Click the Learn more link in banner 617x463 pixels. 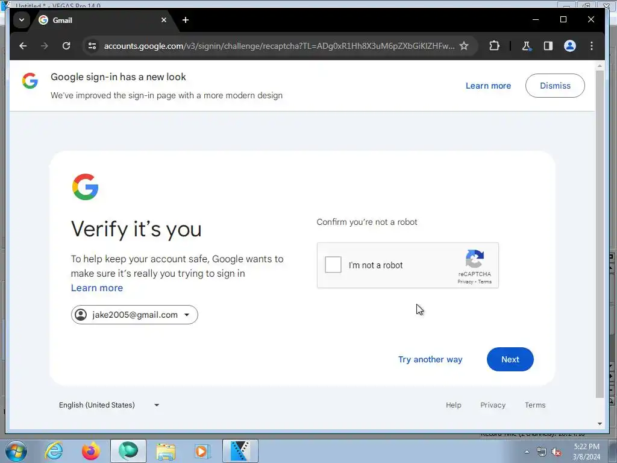[488, 86]
